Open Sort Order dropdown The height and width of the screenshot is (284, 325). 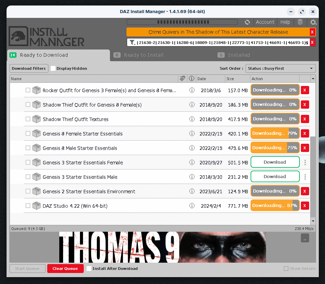[x=281, y=68]
